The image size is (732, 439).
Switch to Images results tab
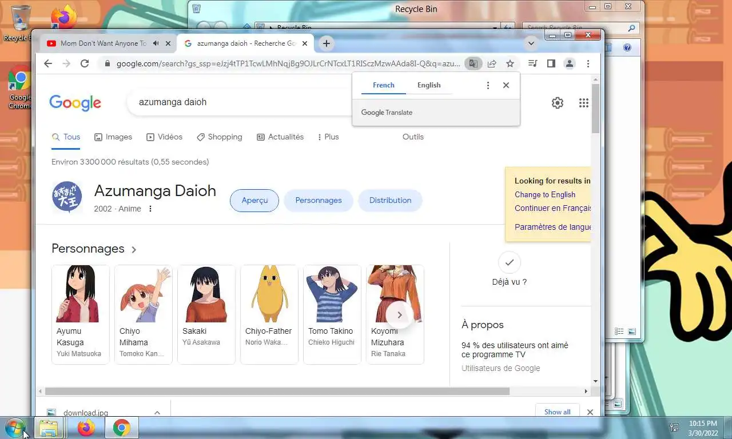click(x=113, y=137)
